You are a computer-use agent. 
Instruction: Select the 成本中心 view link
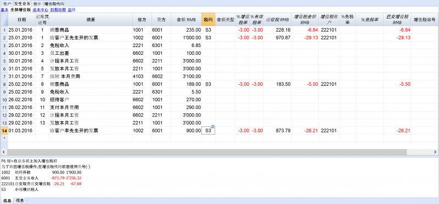(x=40, y=10)
